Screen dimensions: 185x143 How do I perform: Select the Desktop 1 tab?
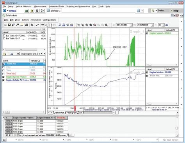54,11
